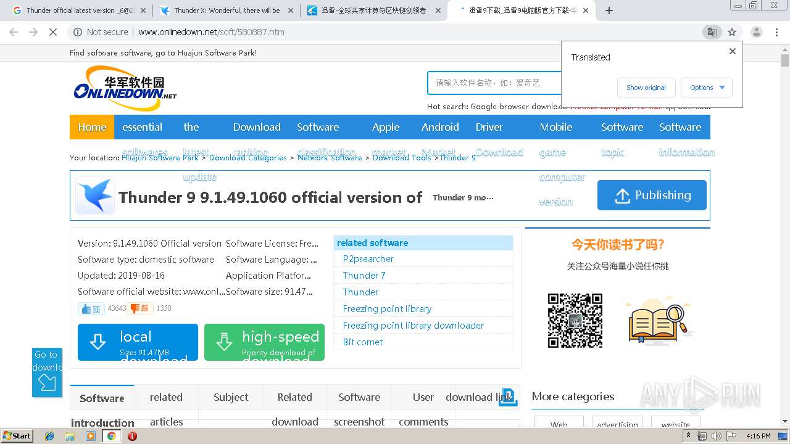Open media player icon in taskbar
790x444 pixels.
[91, 436]
